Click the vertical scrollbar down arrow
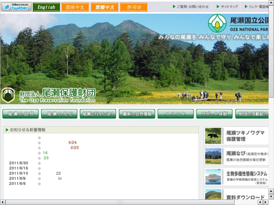The image size is (274, 205). coord(271,197)
